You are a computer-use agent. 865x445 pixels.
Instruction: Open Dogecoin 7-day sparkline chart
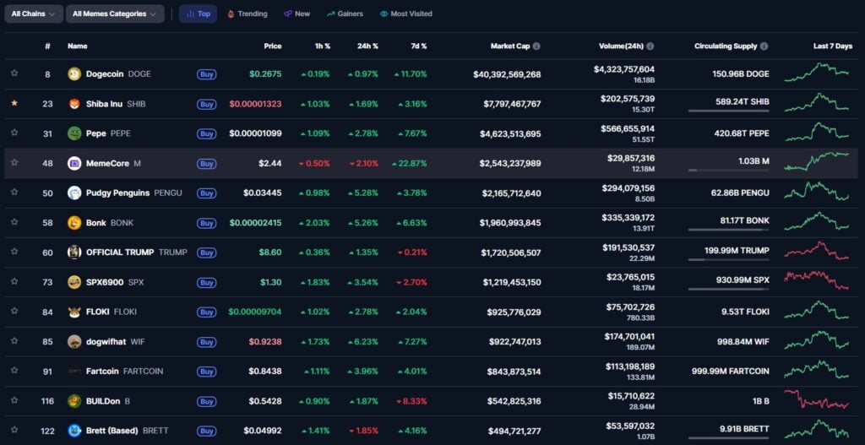point(817,73)
